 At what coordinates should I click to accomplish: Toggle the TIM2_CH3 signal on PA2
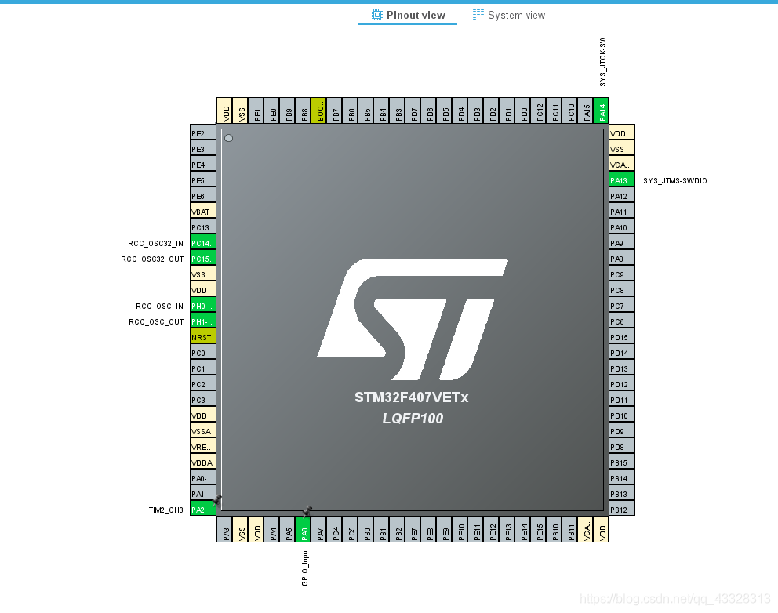(202, 508)
